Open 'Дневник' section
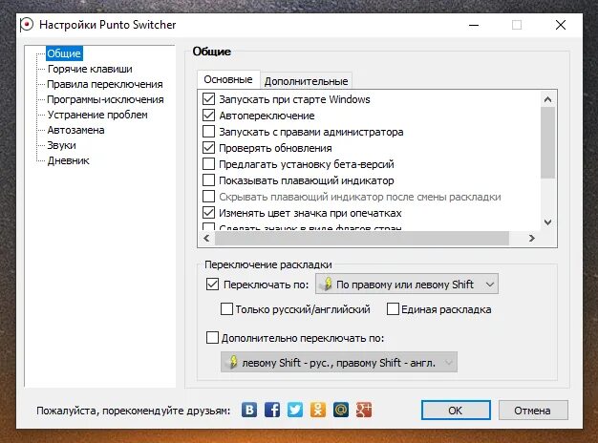This screenshot has height=443, width=598. [68, 160]
